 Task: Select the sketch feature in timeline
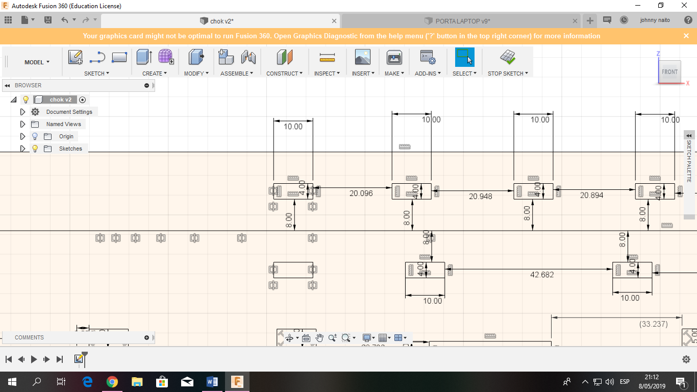pyautogui.click(x=79, y=359)
